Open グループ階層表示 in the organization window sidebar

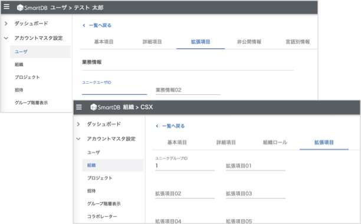pyautogui.click(x=104, y=203)
